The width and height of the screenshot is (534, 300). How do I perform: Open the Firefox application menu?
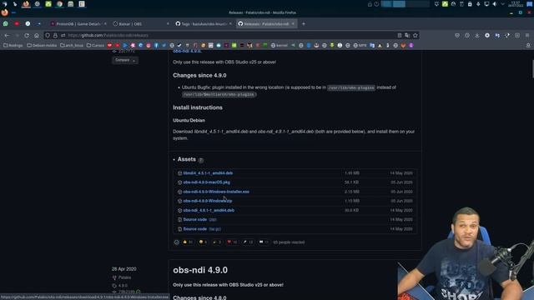[x=527, y=35]
